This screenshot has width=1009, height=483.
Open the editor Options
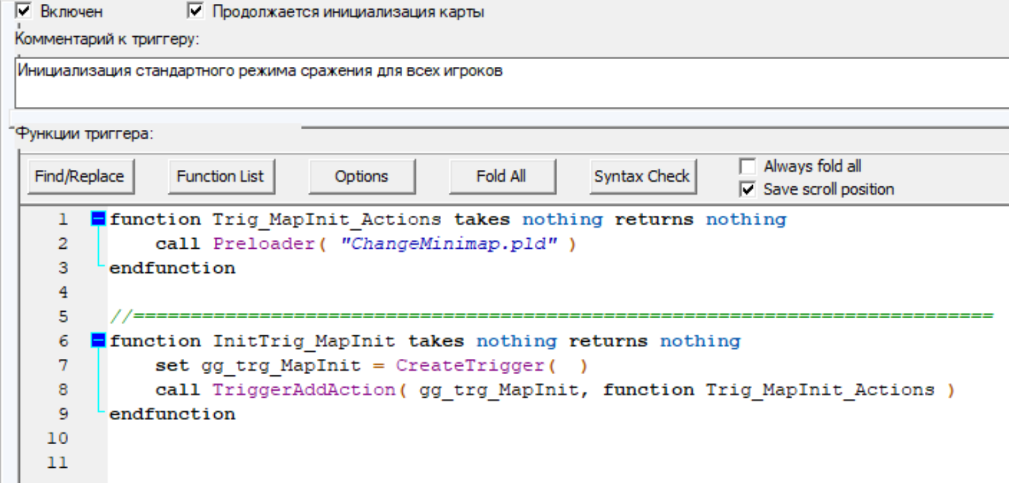coord(361,176)
